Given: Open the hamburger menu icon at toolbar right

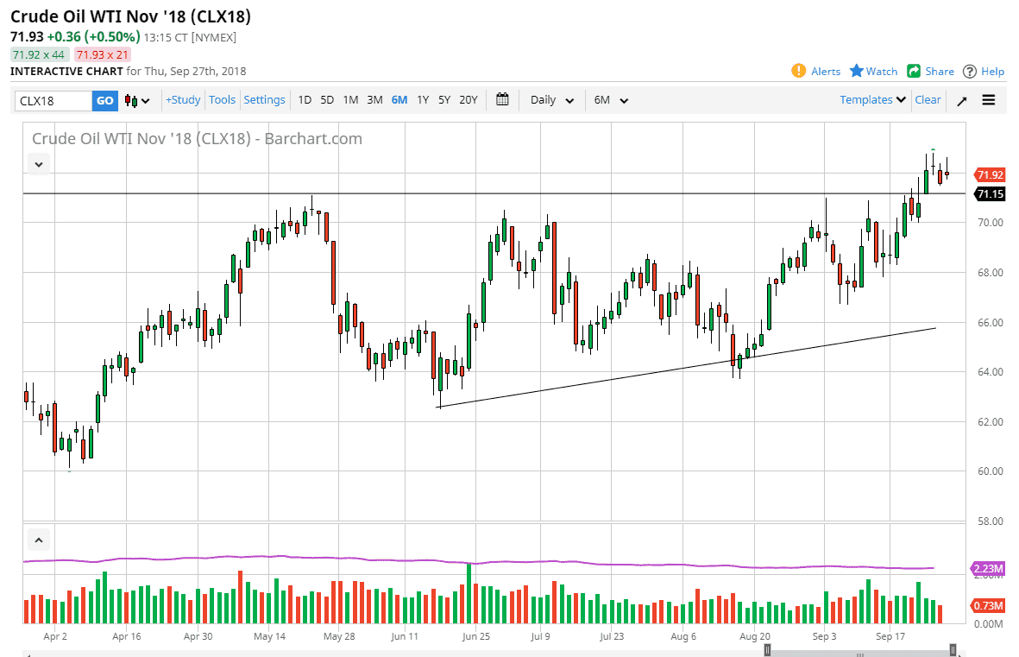Looking at the screenshot, I should pyautogui.click(x=989, y=100).
